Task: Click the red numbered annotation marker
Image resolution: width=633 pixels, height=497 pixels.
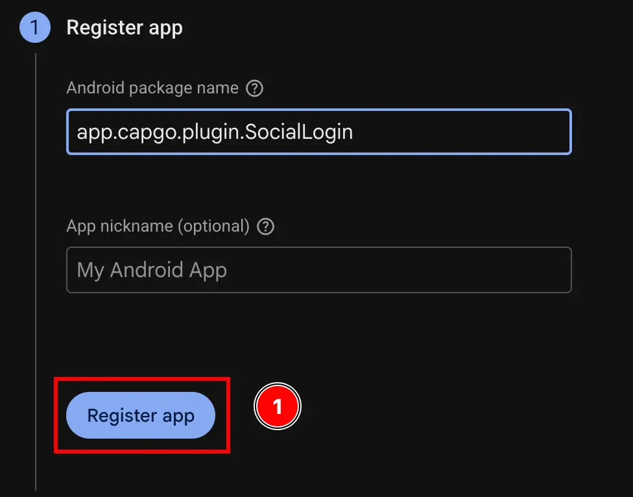Action: (278, 406)
